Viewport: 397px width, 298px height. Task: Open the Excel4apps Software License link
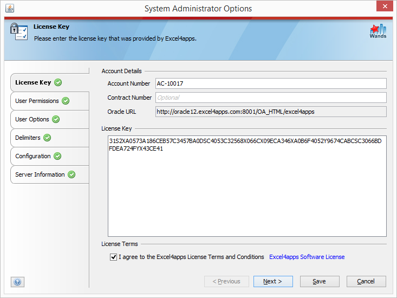pyautogui.click(x=307, y=257)
